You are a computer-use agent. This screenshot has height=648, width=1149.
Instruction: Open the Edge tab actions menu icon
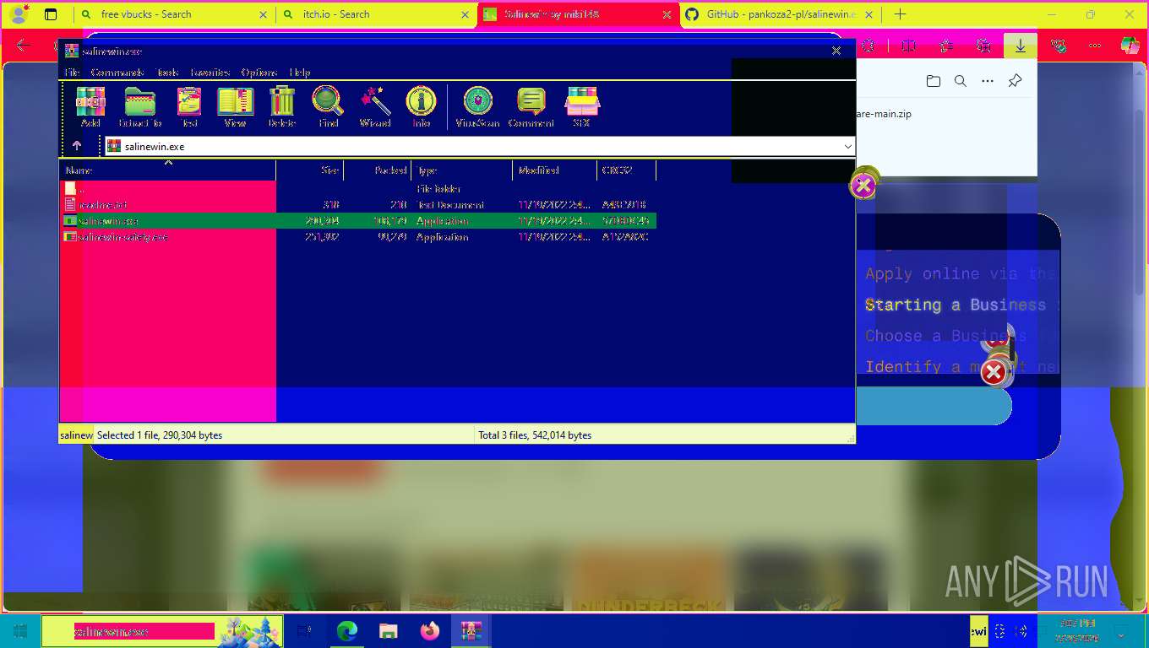51,14
